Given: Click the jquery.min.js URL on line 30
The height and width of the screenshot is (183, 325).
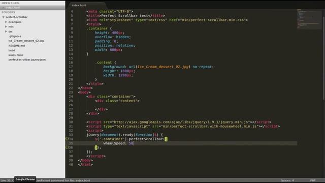Looking at the screenshot, I should click(x=182, y=122).
